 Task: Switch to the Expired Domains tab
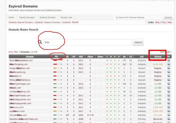pyautogui.click(x=27, y=18)
